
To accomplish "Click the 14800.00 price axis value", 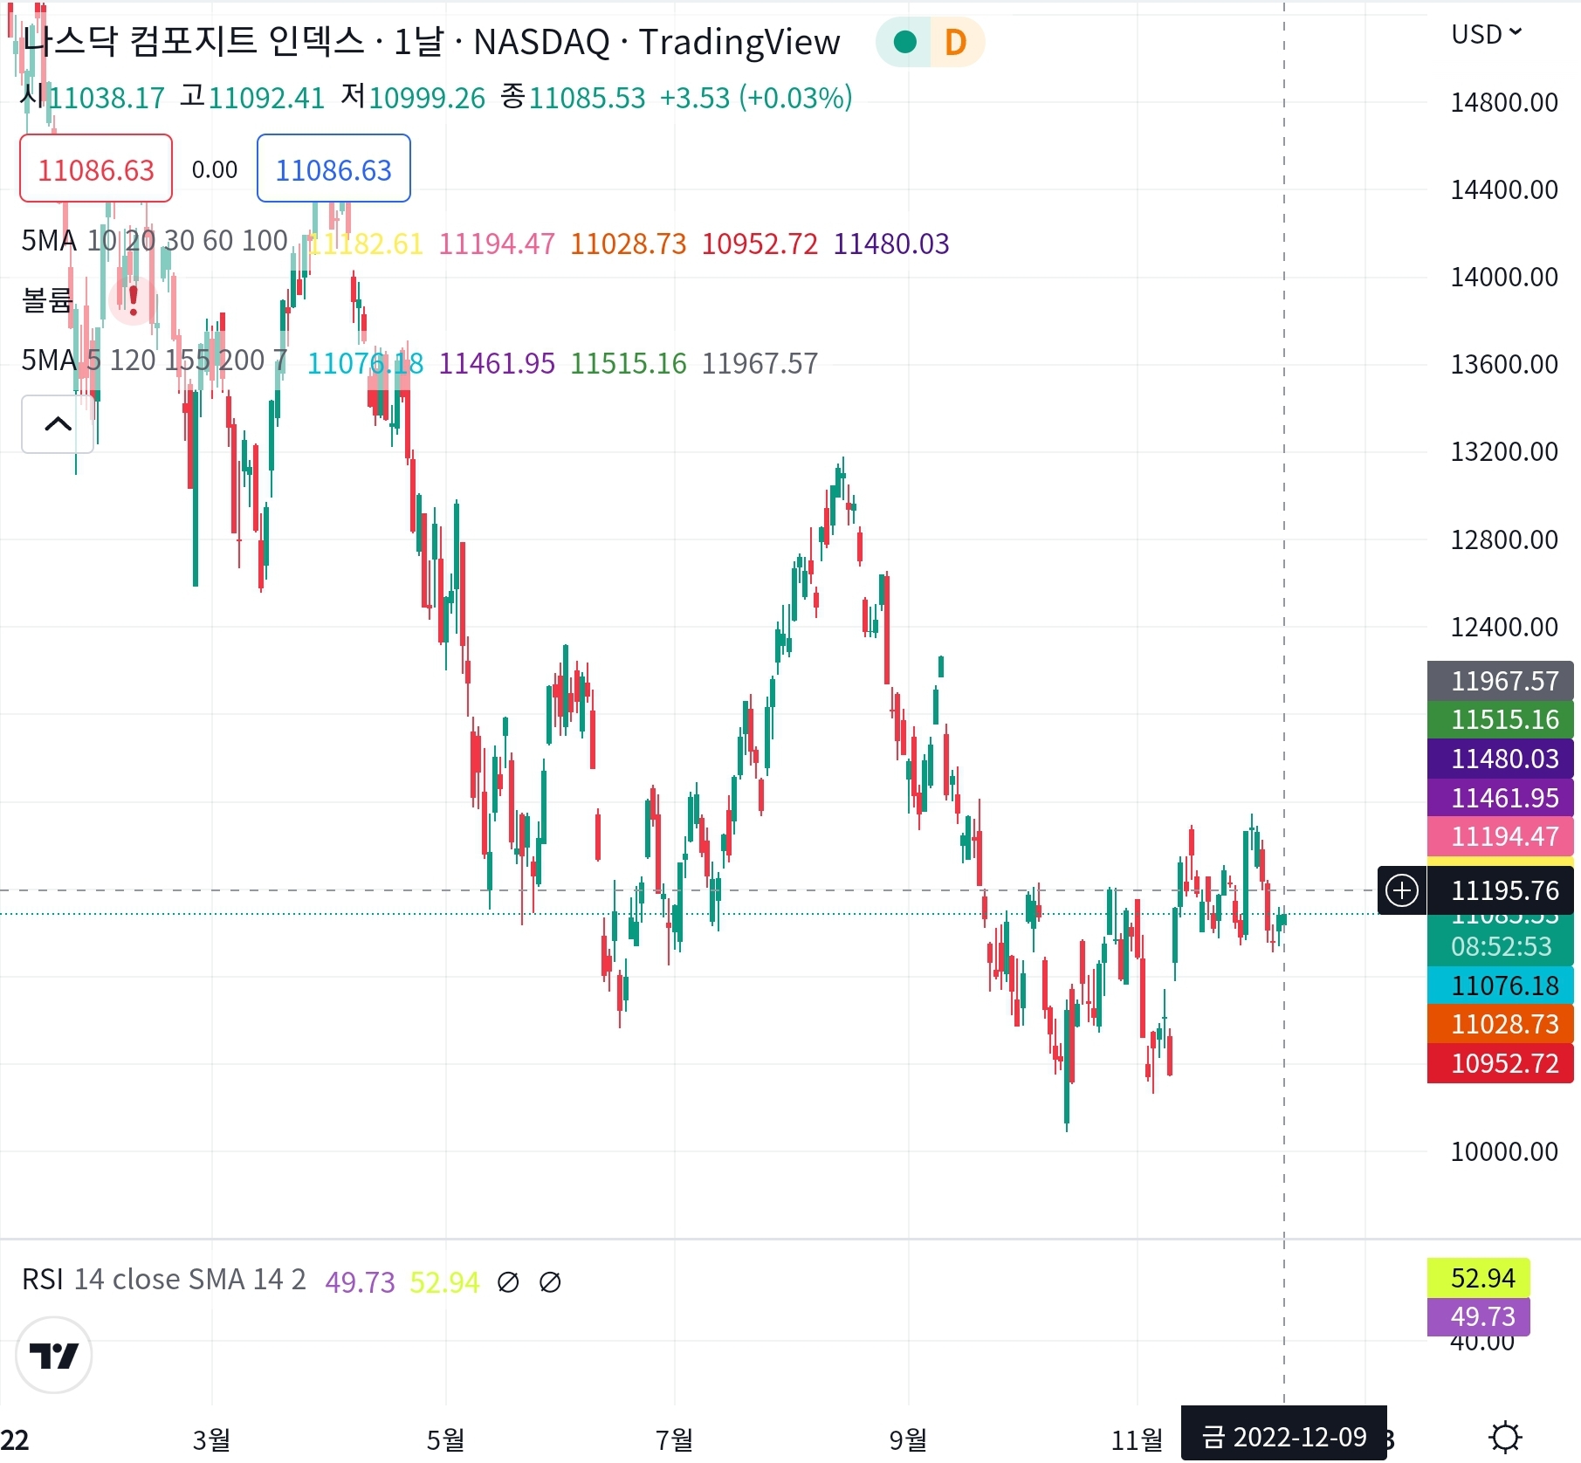I will (x=1504, y=102).
